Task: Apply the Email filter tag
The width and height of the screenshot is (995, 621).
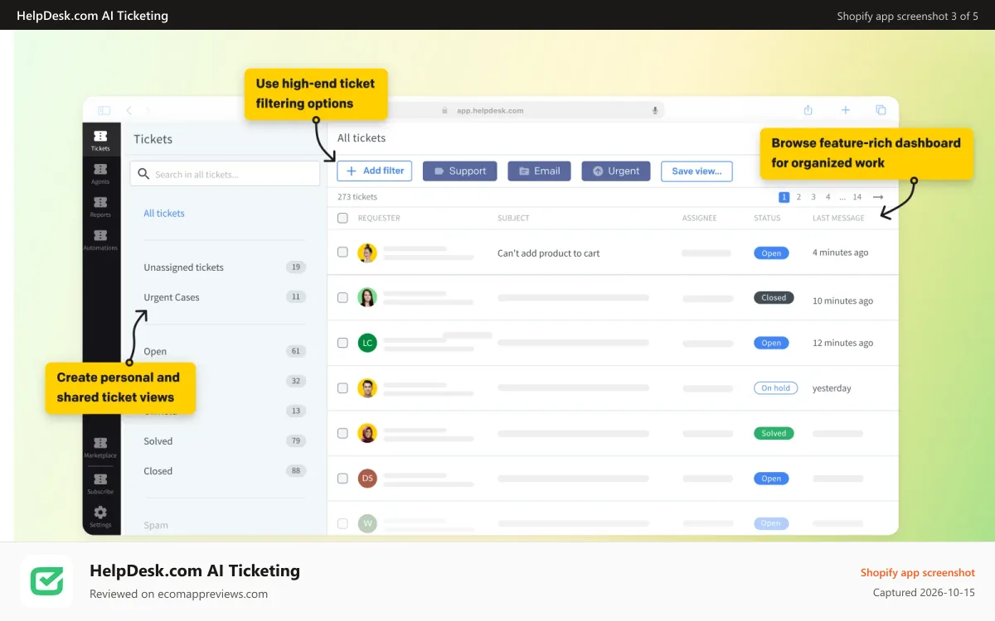Action: (540, 171)
